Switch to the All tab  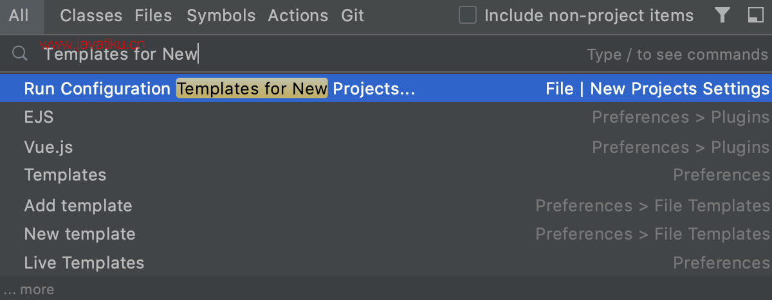click(19, 15)
